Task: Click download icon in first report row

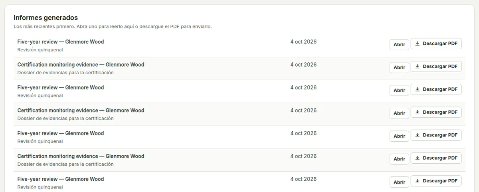Action: (x=418, y=44)
